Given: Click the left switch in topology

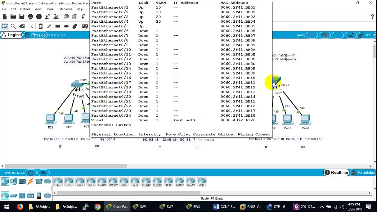Looking at the screenshot, I should coord(78,84).
